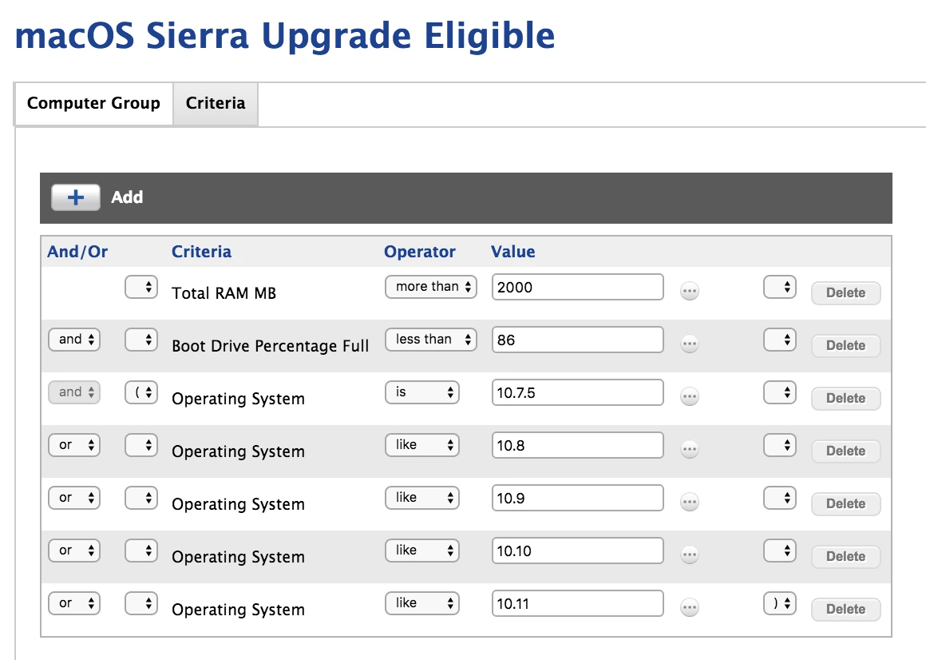Open the 'like' operator dropdown for 10.8
This screenshot has width=926, height=660.
point(422,445)
